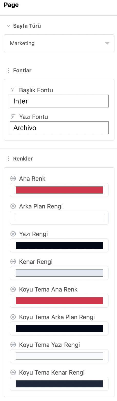Open the light gray Kenar Rengi swatch
The height and width of the screenshot is (401, 117).
click(59, 273)
